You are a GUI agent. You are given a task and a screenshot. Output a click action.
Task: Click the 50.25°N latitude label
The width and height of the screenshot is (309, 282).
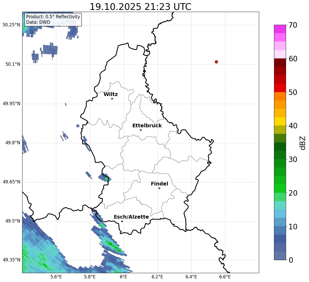(11, 25)
